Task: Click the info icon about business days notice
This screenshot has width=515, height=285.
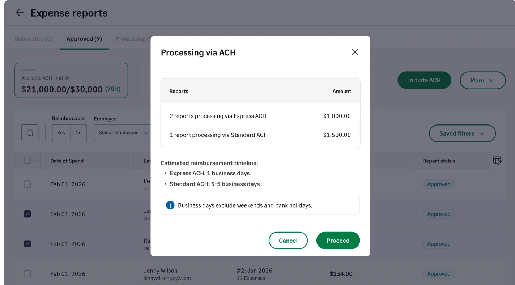Action: click(x=170, y=205)
